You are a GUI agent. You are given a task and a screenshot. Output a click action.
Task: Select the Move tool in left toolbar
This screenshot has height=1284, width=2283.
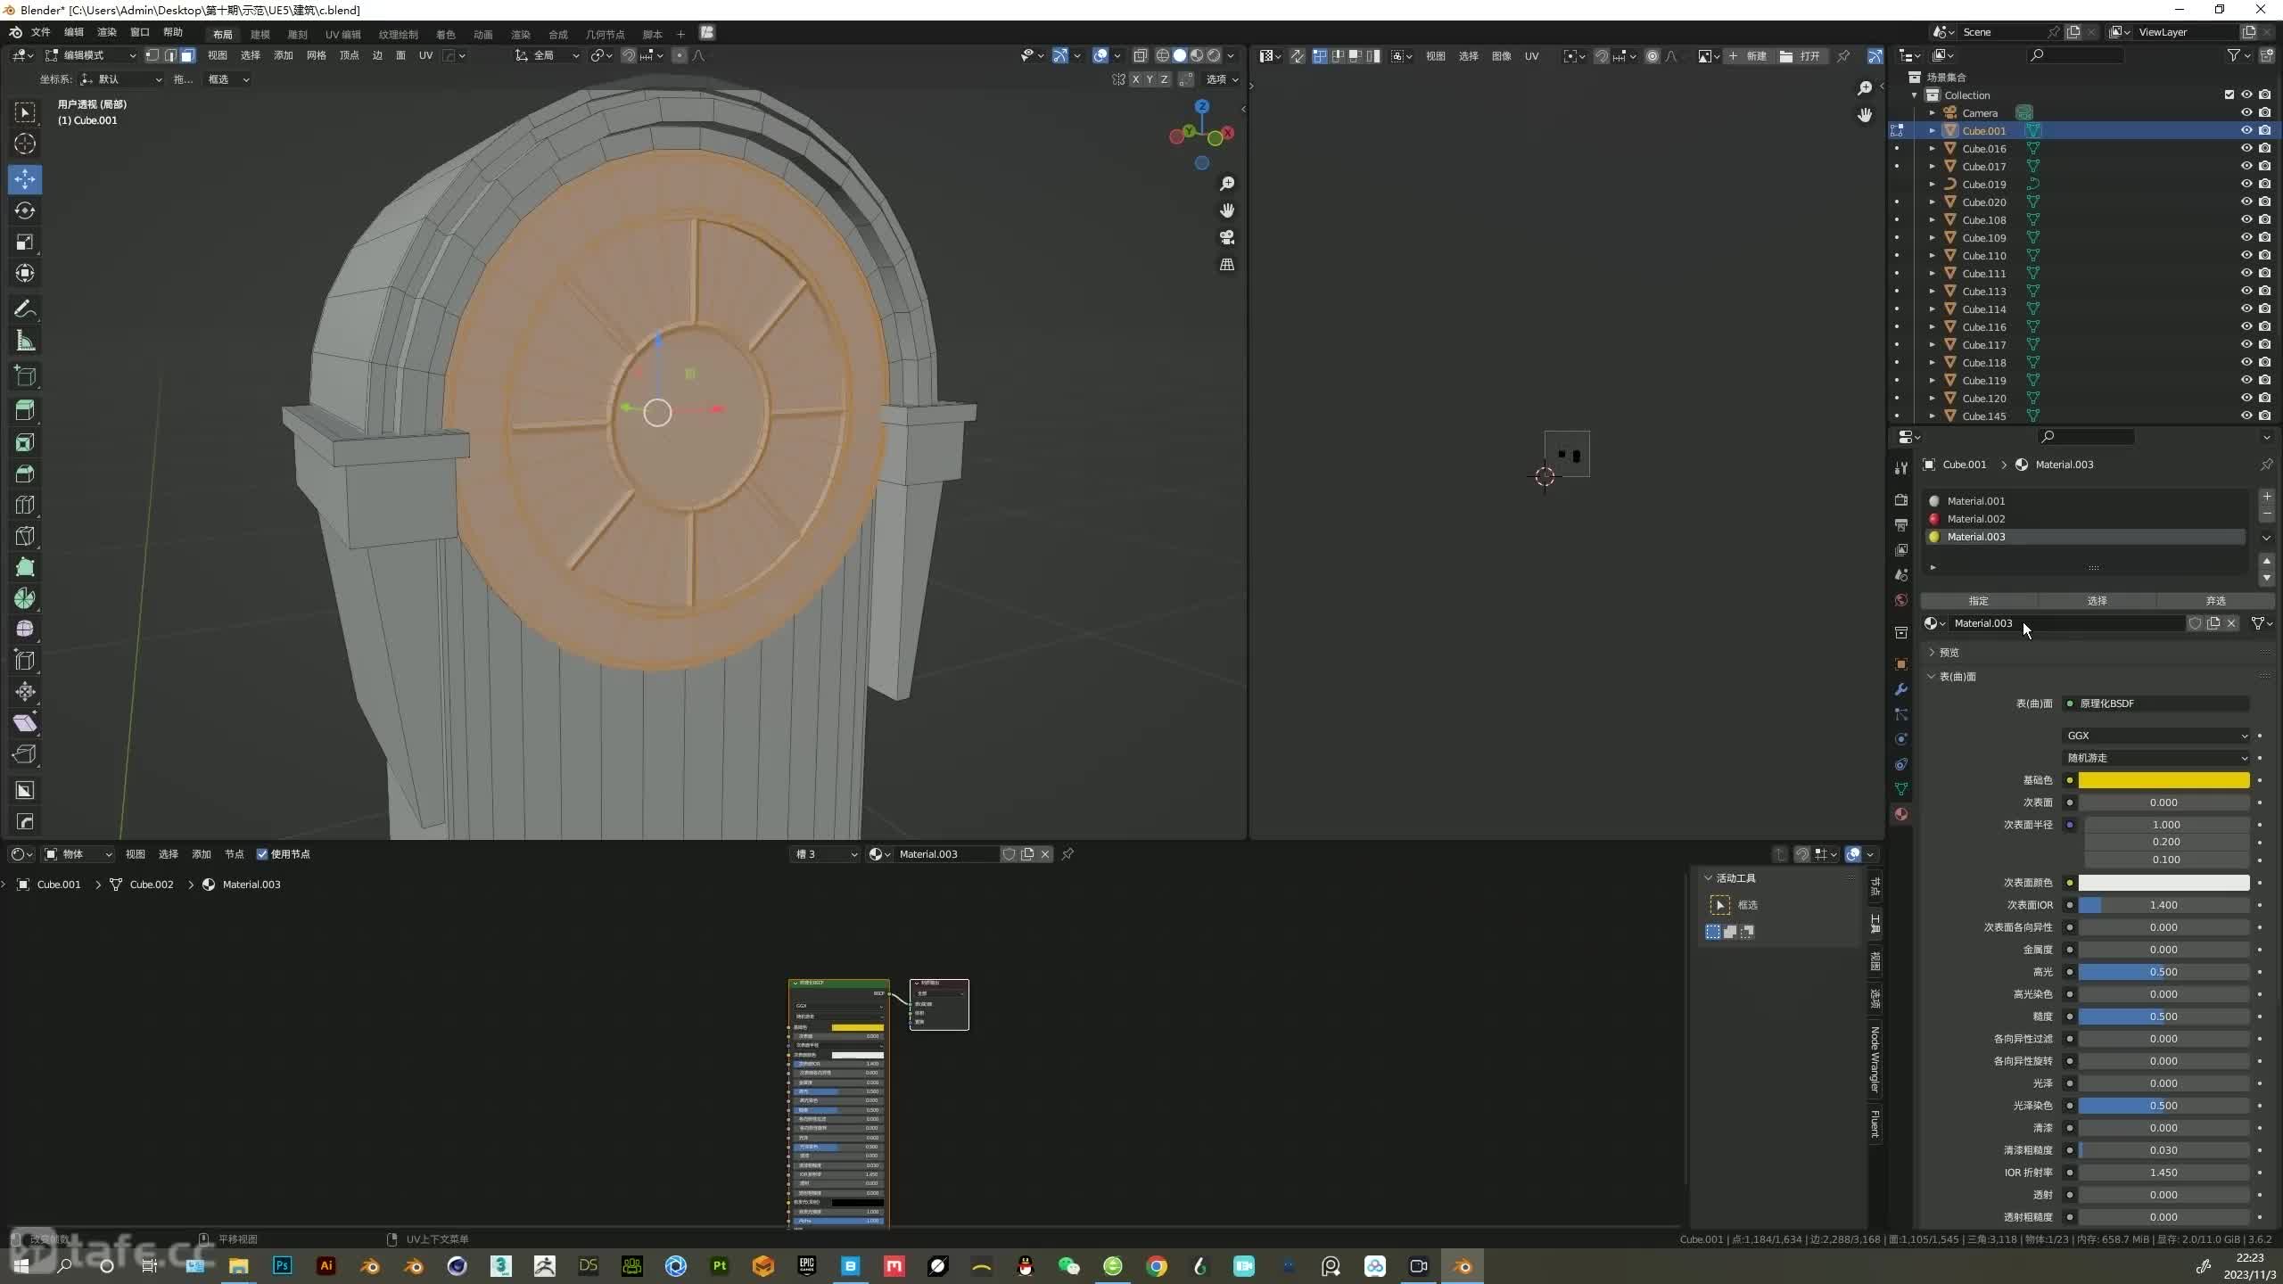25,179
